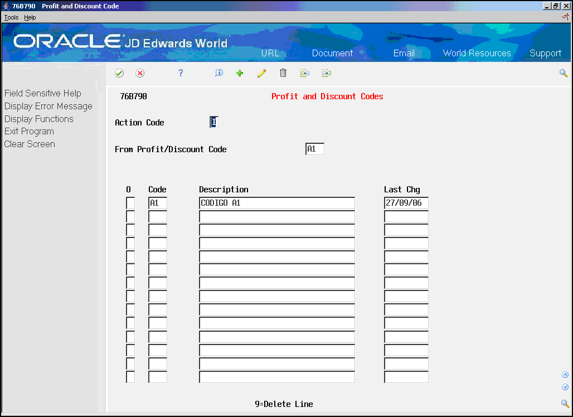Click the yellow pencil change icon
Viewport: 573px width, 417px height.
point(261,73)
